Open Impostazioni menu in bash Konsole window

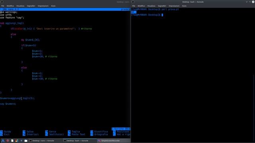pos(174,6)
